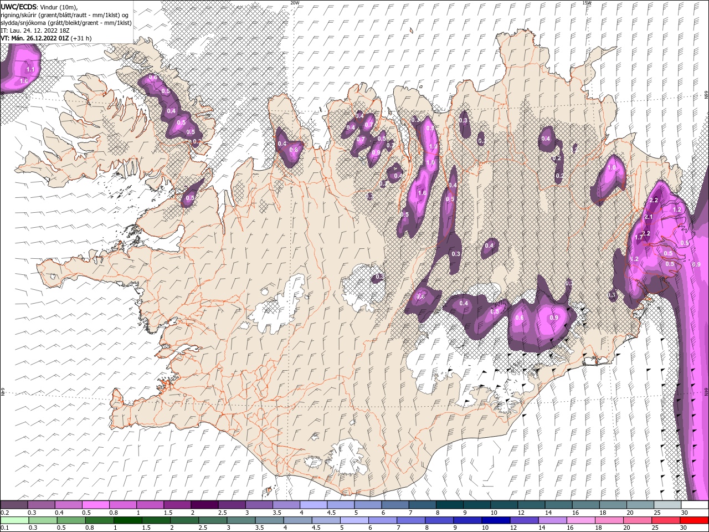
Task: Select upper legend swatch between 4 and 4.5
Action: coord(314,505)
